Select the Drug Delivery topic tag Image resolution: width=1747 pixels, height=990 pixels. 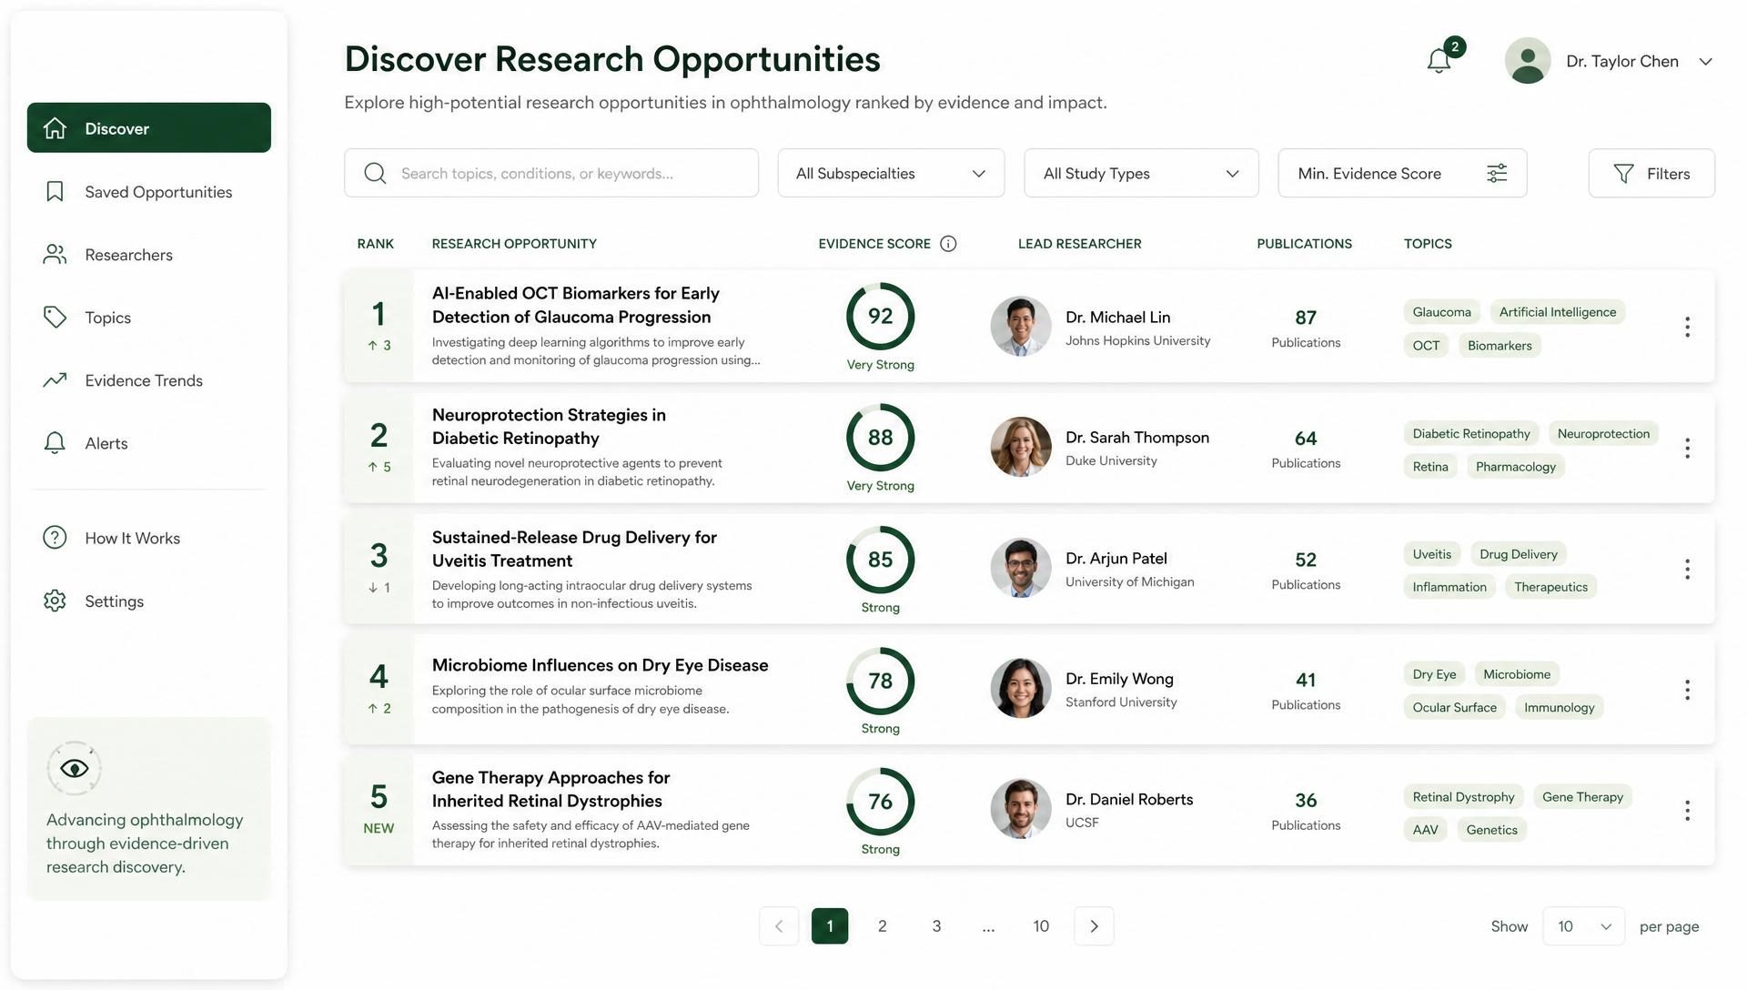pyautogui.click(x=1518, y=554)
